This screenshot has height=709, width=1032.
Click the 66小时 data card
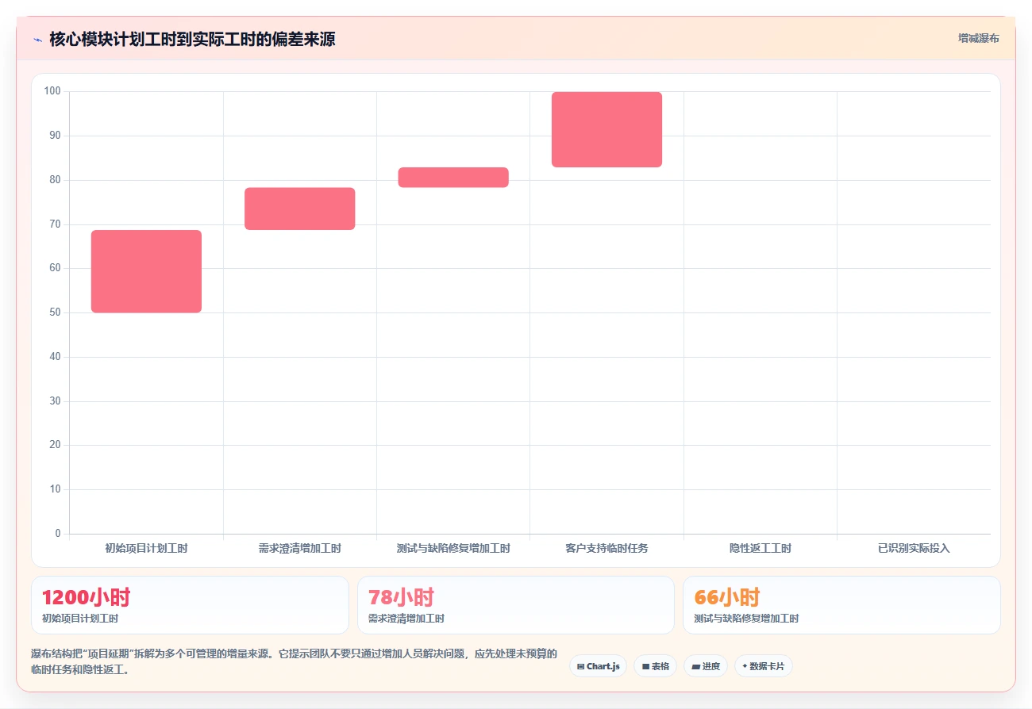tap(841, 605)
